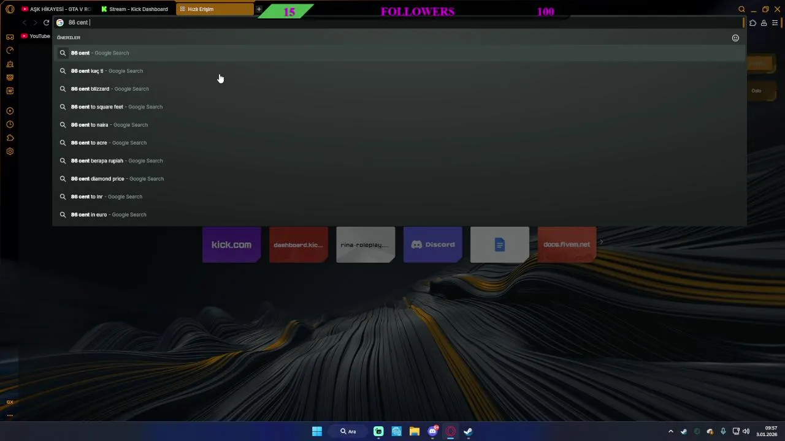Switch to AŞK HİKAYESİ YouTube tab
This screenshot has height=441, width=785.
[x=56, y=9]
